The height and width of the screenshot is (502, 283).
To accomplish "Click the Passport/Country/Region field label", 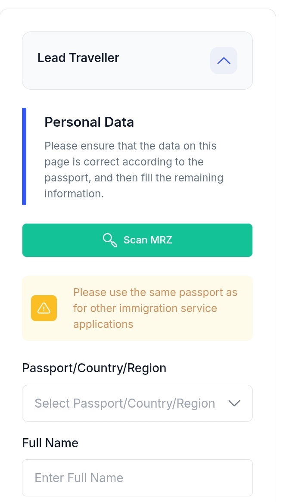I will [x=94, y=368].
